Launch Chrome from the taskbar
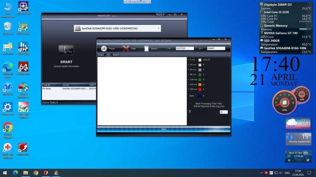The width and height of the screenshot is (316, 177). tap(36, 173)
